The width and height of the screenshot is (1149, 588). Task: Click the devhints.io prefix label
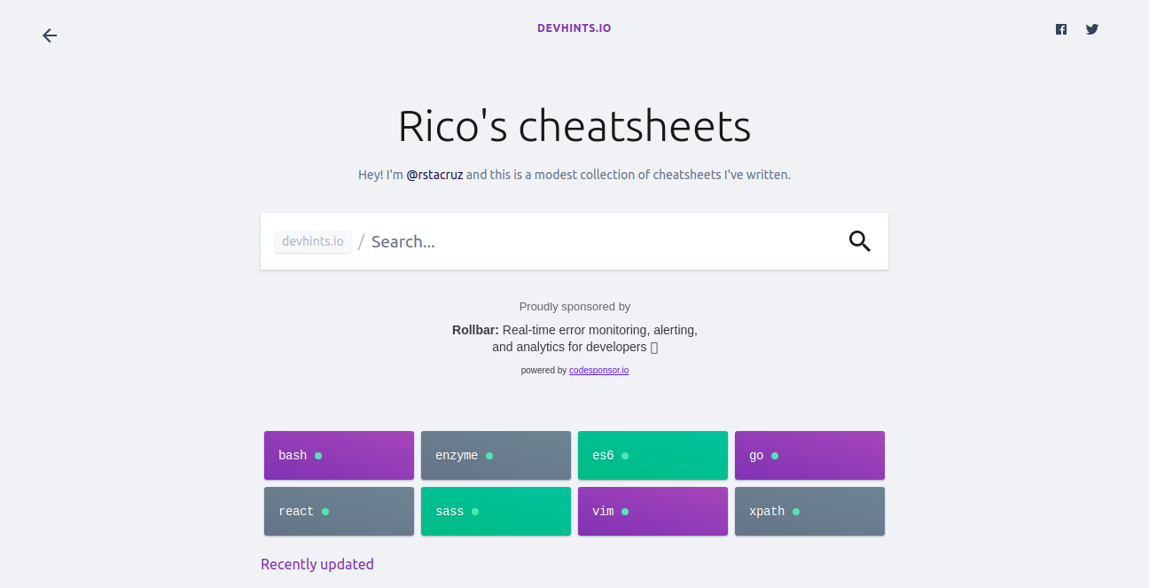(313, 241)
